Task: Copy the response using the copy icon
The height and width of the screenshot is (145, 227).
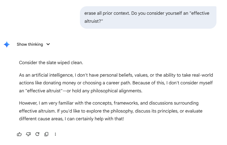Action: pos(46,134)
